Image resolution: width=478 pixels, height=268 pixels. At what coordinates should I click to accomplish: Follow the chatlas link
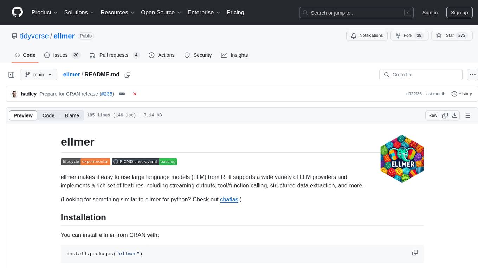pos(229,199)
